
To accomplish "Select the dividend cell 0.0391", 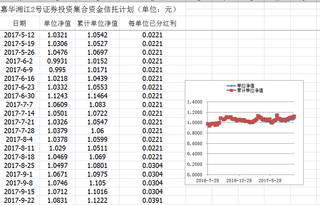I will 152,200.
